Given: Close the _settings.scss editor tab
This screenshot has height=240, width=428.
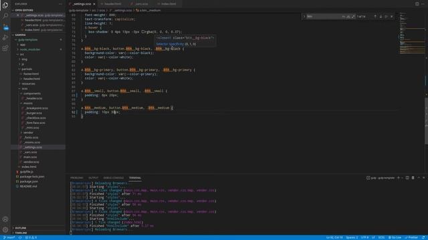Looking at the screenshot, I should (x=94, y=4).
